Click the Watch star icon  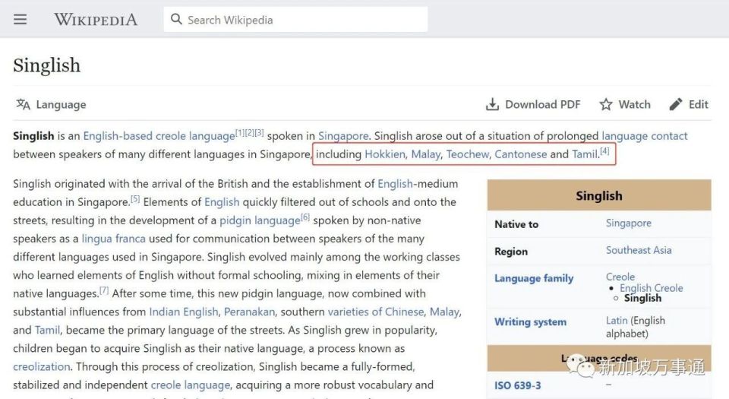click(x=605, y=104)
